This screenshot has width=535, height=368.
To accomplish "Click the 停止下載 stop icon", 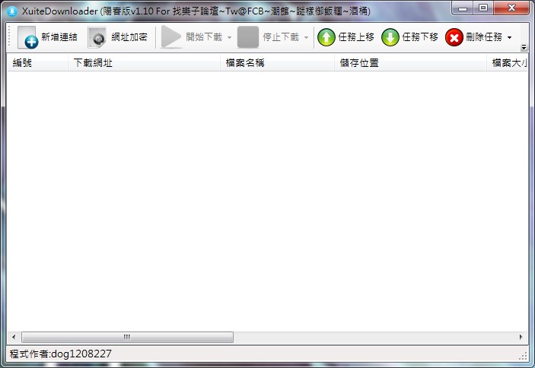I will click(248, 36).
